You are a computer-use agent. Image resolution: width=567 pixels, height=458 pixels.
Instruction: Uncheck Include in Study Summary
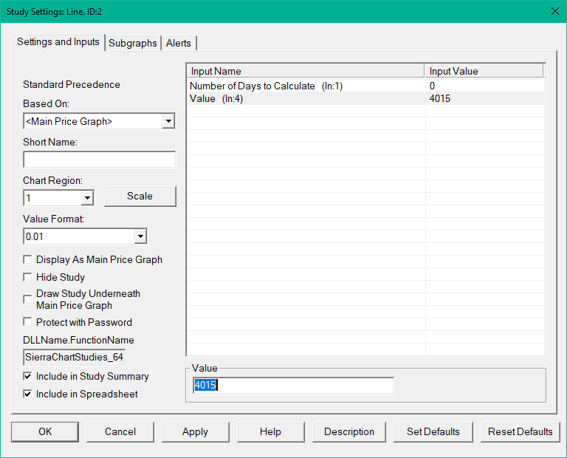[27, 376]
